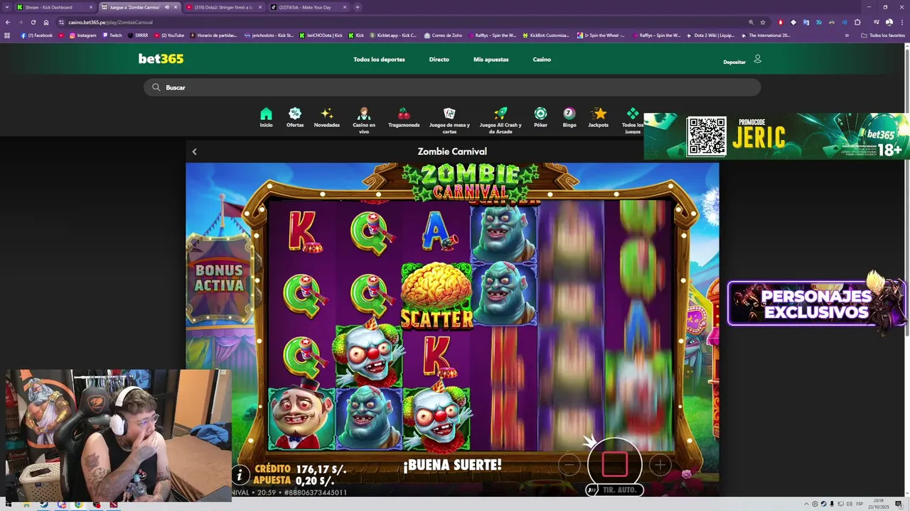Open the Twitch bookmark
This screenshot has height=511, width=910.
(112, 35)
